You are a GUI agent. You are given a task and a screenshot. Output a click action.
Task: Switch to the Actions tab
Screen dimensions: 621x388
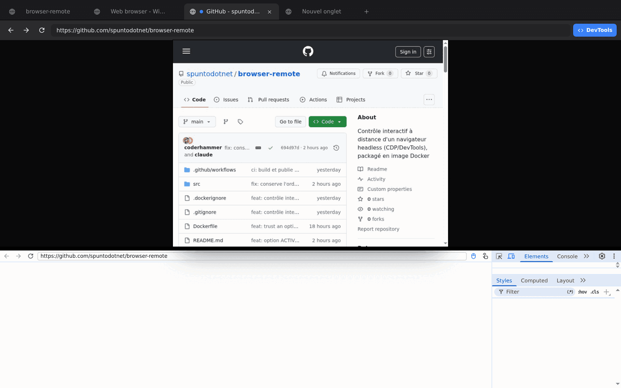coord(314,100)
